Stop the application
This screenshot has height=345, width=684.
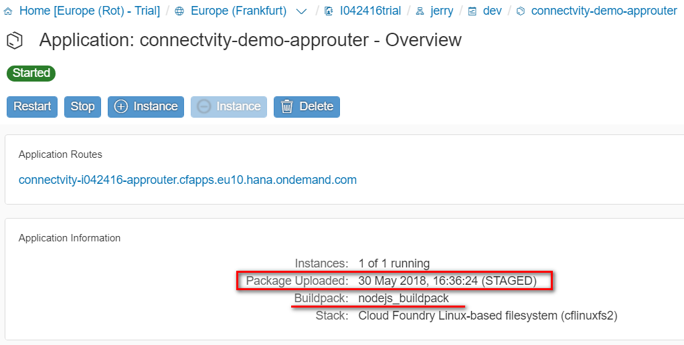[x=82, y=107]
